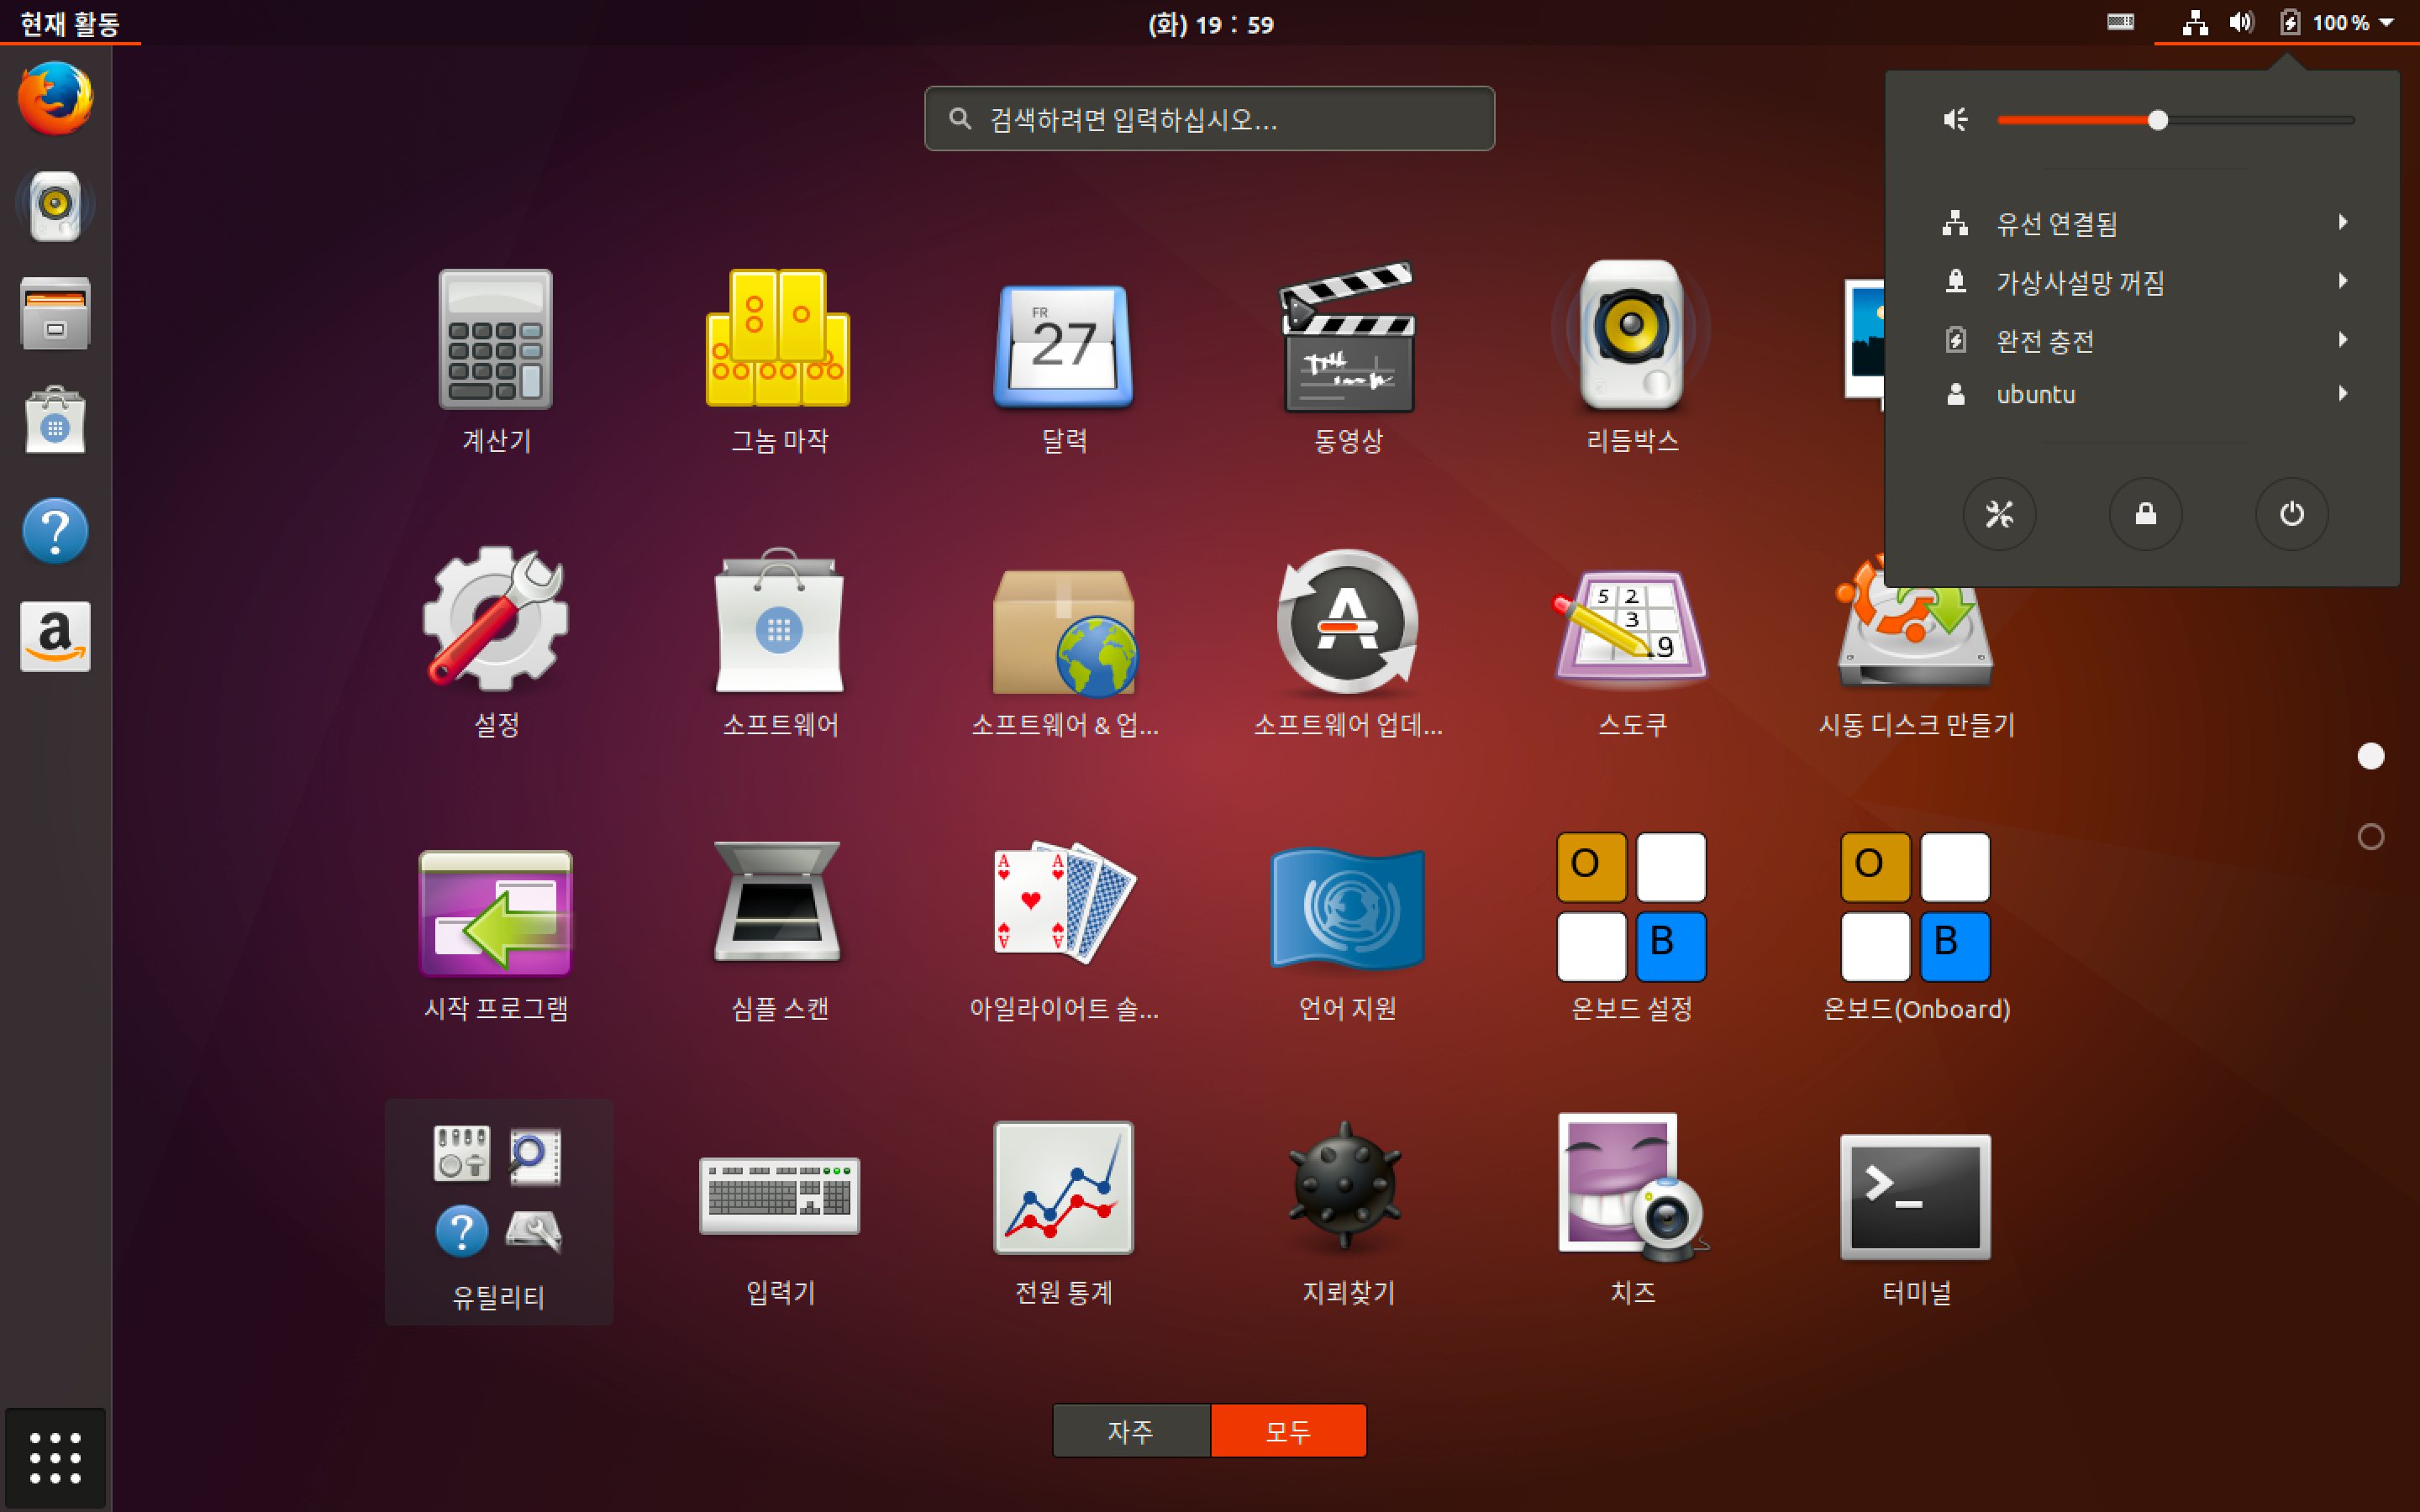Click the top bar volume icon
The width and height of the screenshot is (2420, 1512).
point(2241,22)
